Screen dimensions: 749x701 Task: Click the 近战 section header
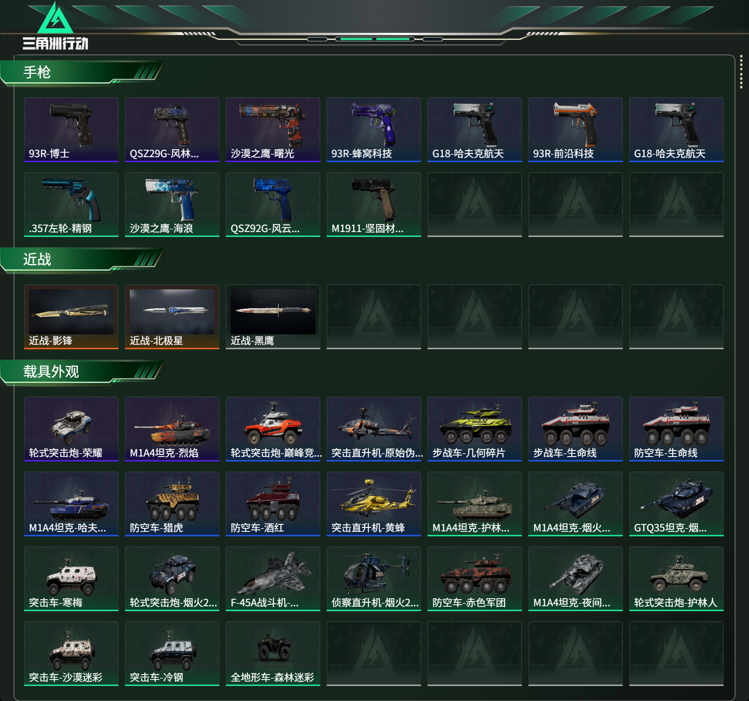point(81,259)
